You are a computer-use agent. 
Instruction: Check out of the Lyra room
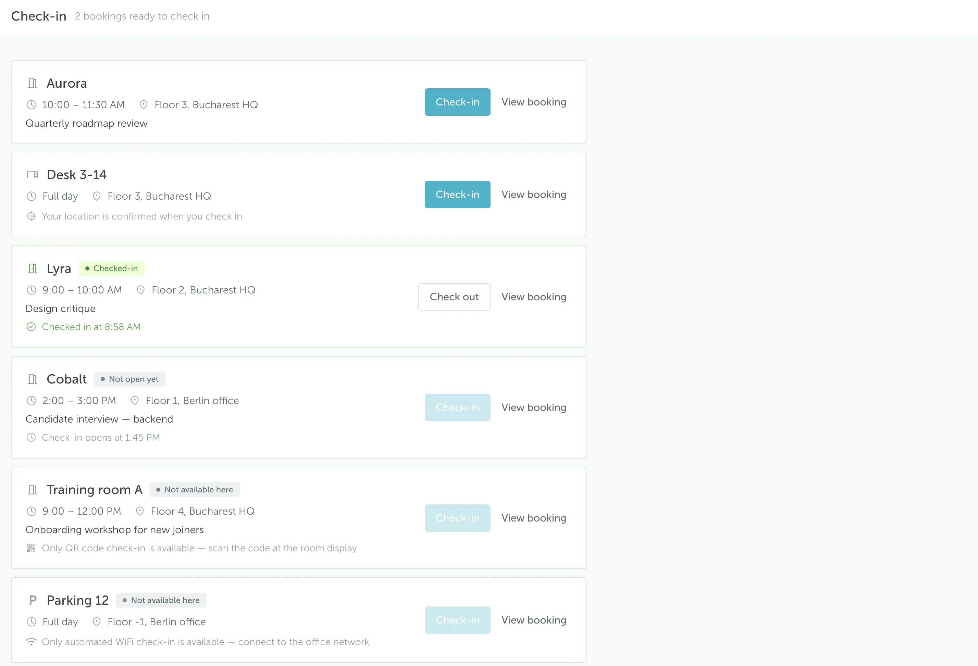[454, 297]
